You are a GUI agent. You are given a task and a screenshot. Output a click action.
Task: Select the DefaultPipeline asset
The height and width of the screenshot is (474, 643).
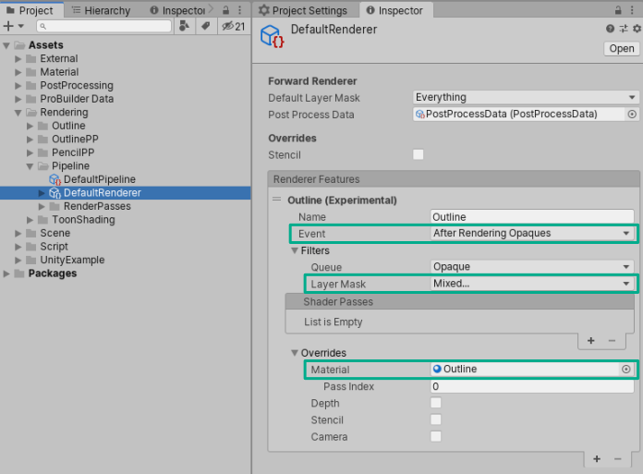(x=99, y=179)
